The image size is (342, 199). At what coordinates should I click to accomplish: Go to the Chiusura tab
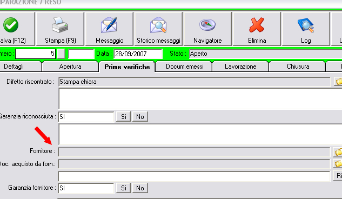pos(298,67)
